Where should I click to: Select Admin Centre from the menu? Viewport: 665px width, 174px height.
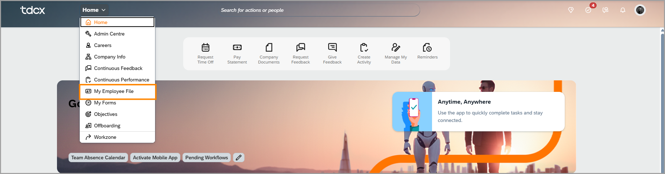point(118,34)
